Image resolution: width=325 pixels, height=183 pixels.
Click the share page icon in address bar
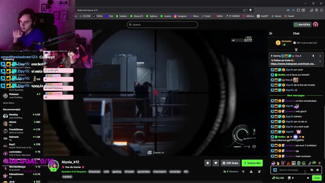[244, 10]
